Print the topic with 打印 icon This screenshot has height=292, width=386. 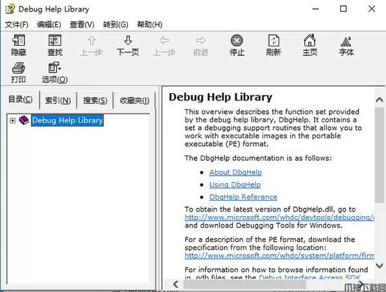(x=19, y=73)
